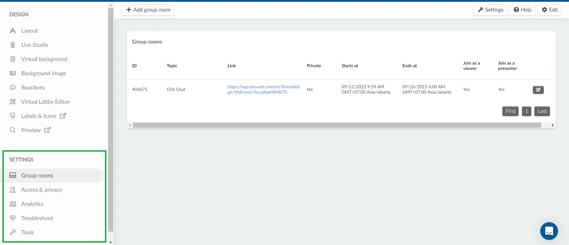The image size is (569, 245).
Task: Click the Analytics chart icon
Action: click(x=13, y=204)
